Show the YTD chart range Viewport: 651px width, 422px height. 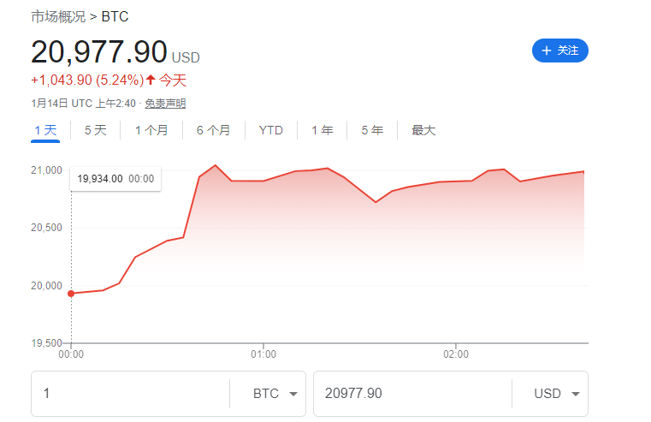tap(270, 130)
